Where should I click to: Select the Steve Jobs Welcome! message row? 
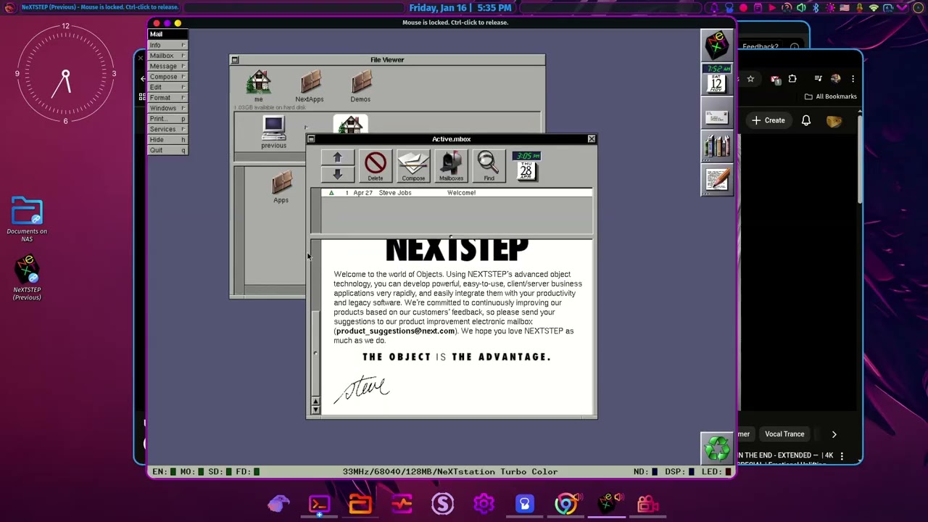pyautogui.click(x=457, y=193)
